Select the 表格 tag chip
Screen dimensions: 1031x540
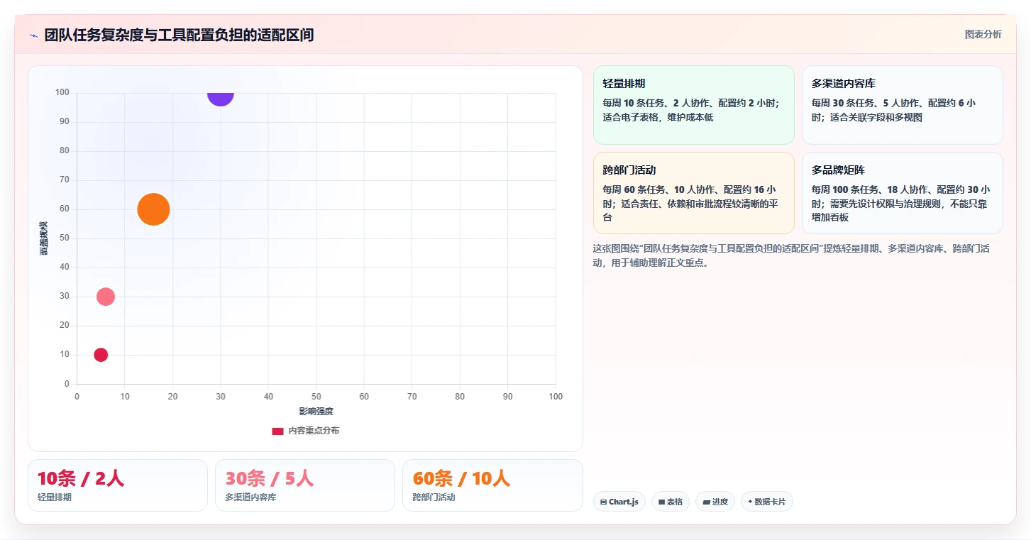point(671,502)
